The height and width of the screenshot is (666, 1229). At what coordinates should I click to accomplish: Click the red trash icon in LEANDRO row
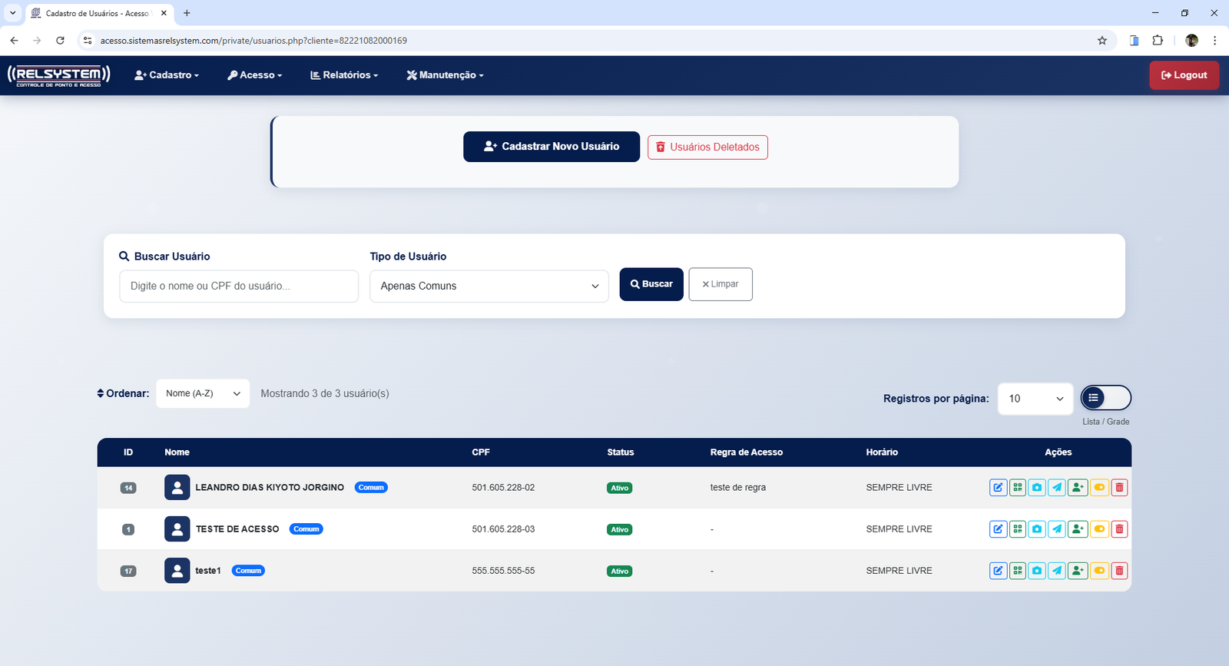tap(1119, 488)
